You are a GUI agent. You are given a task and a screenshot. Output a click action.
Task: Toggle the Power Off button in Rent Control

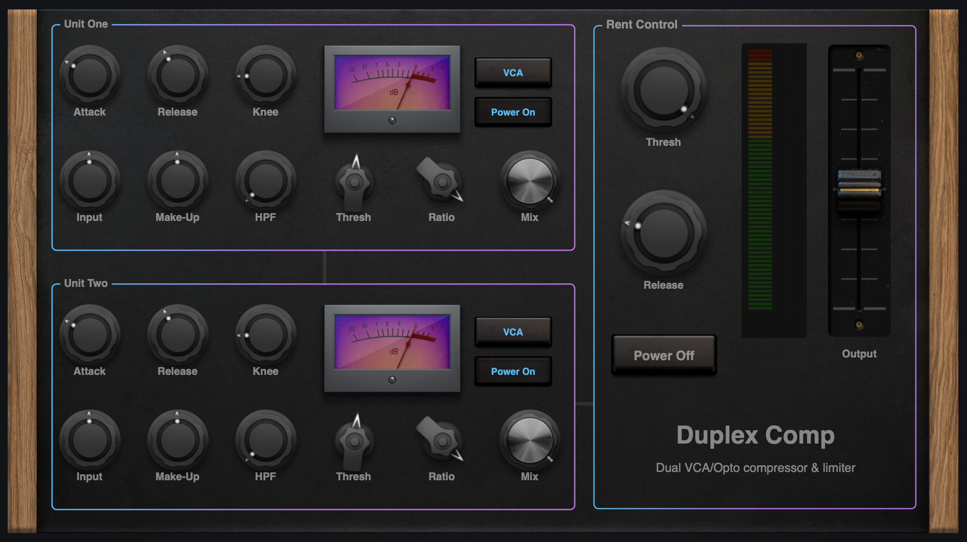click(663, 355)
